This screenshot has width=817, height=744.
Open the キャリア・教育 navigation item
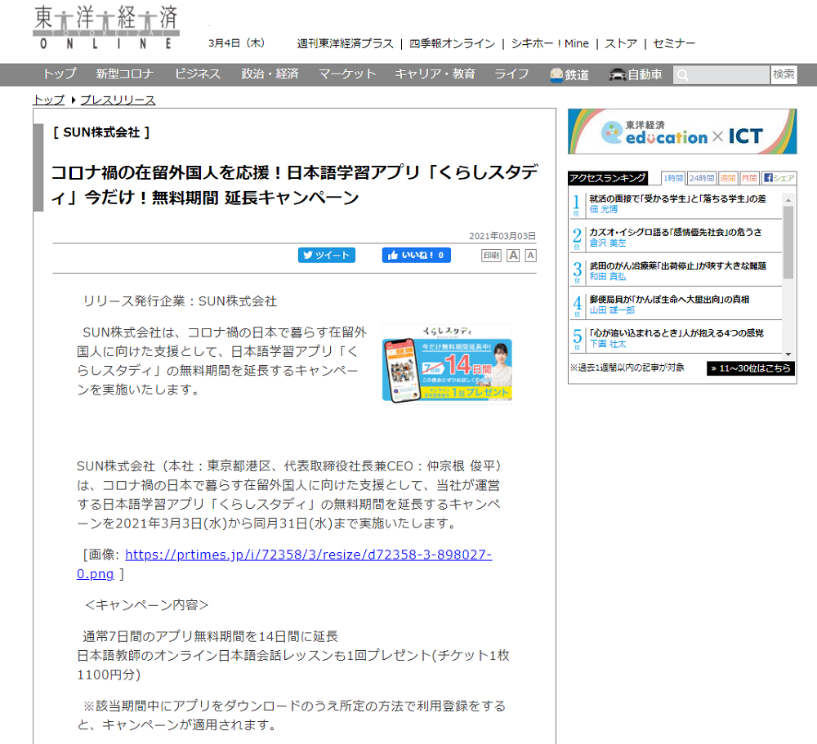coord(435,74)
